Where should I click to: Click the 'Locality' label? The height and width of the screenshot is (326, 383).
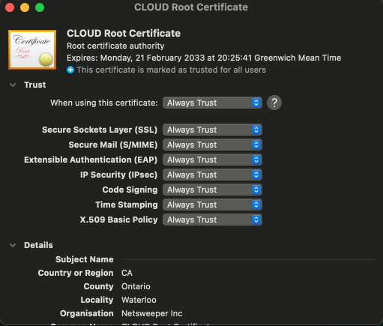click(x=97, y=300)
